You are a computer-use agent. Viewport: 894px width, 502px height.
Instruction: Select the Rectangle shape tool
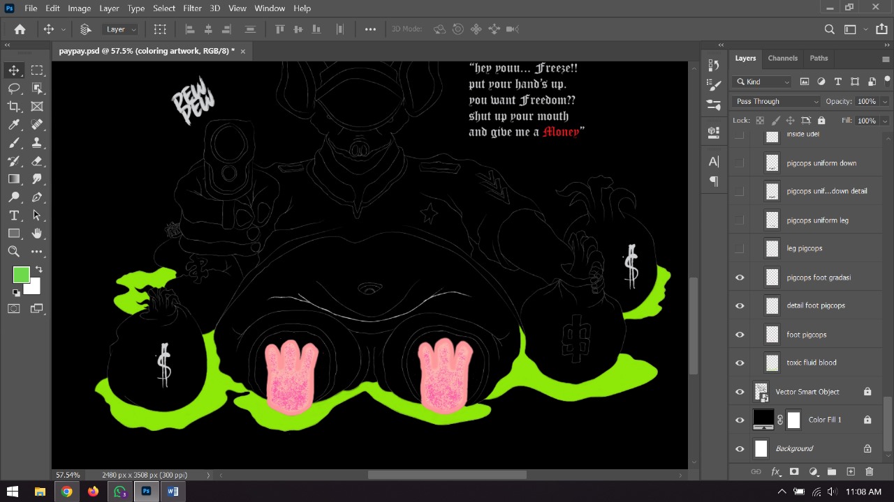pos(14,233)
